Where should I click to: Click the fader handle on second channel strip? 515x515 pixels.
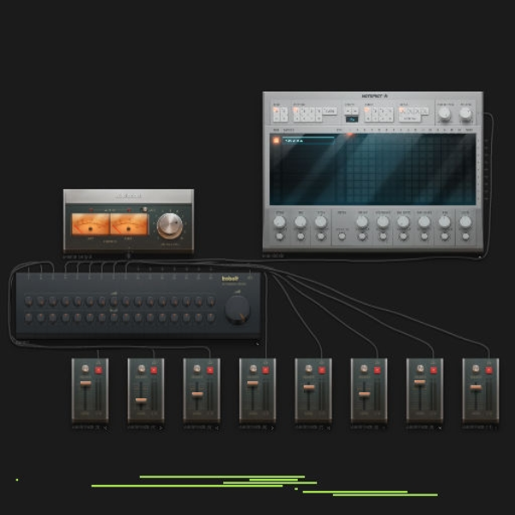tap(142, 400)
